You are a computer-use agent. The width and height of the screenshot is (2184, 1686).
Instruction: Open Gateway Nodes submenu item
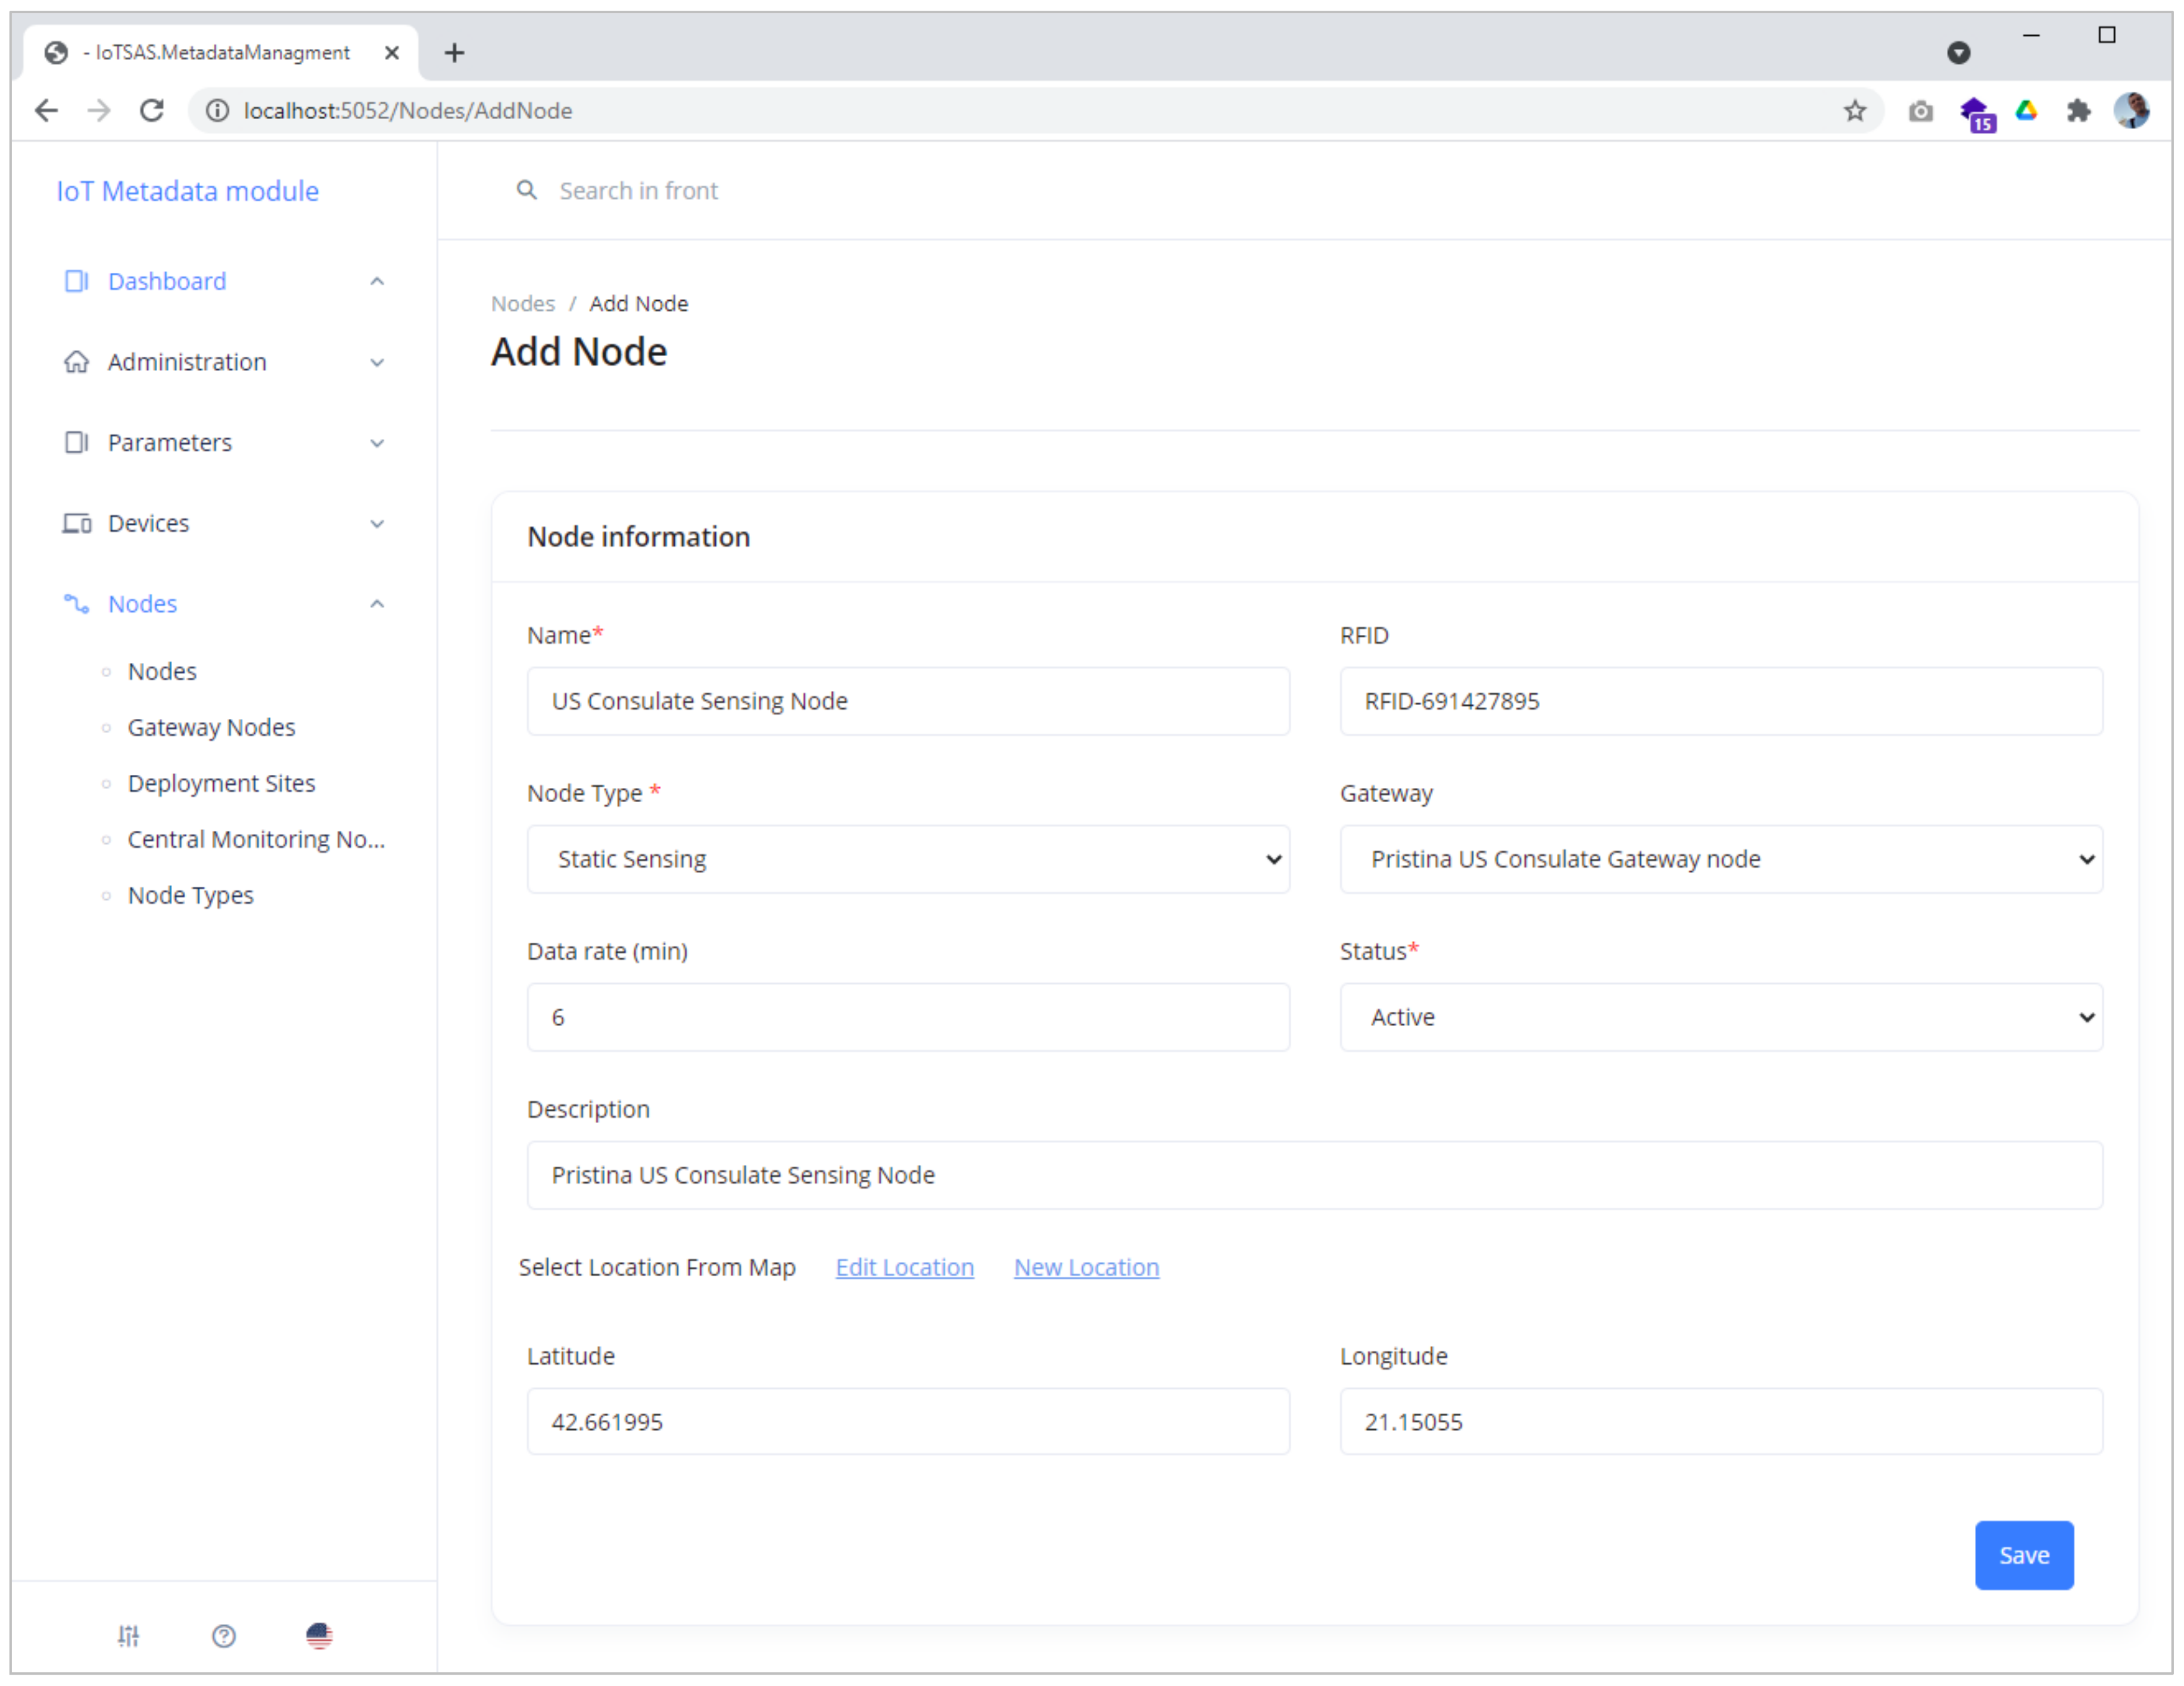(x=211, y=727)
